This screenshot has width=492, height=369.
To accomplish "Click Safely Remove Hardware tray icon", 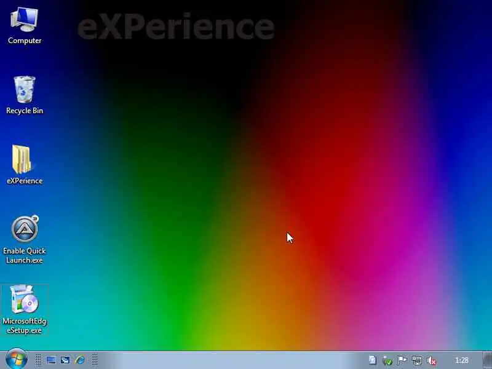I will 387,360.
